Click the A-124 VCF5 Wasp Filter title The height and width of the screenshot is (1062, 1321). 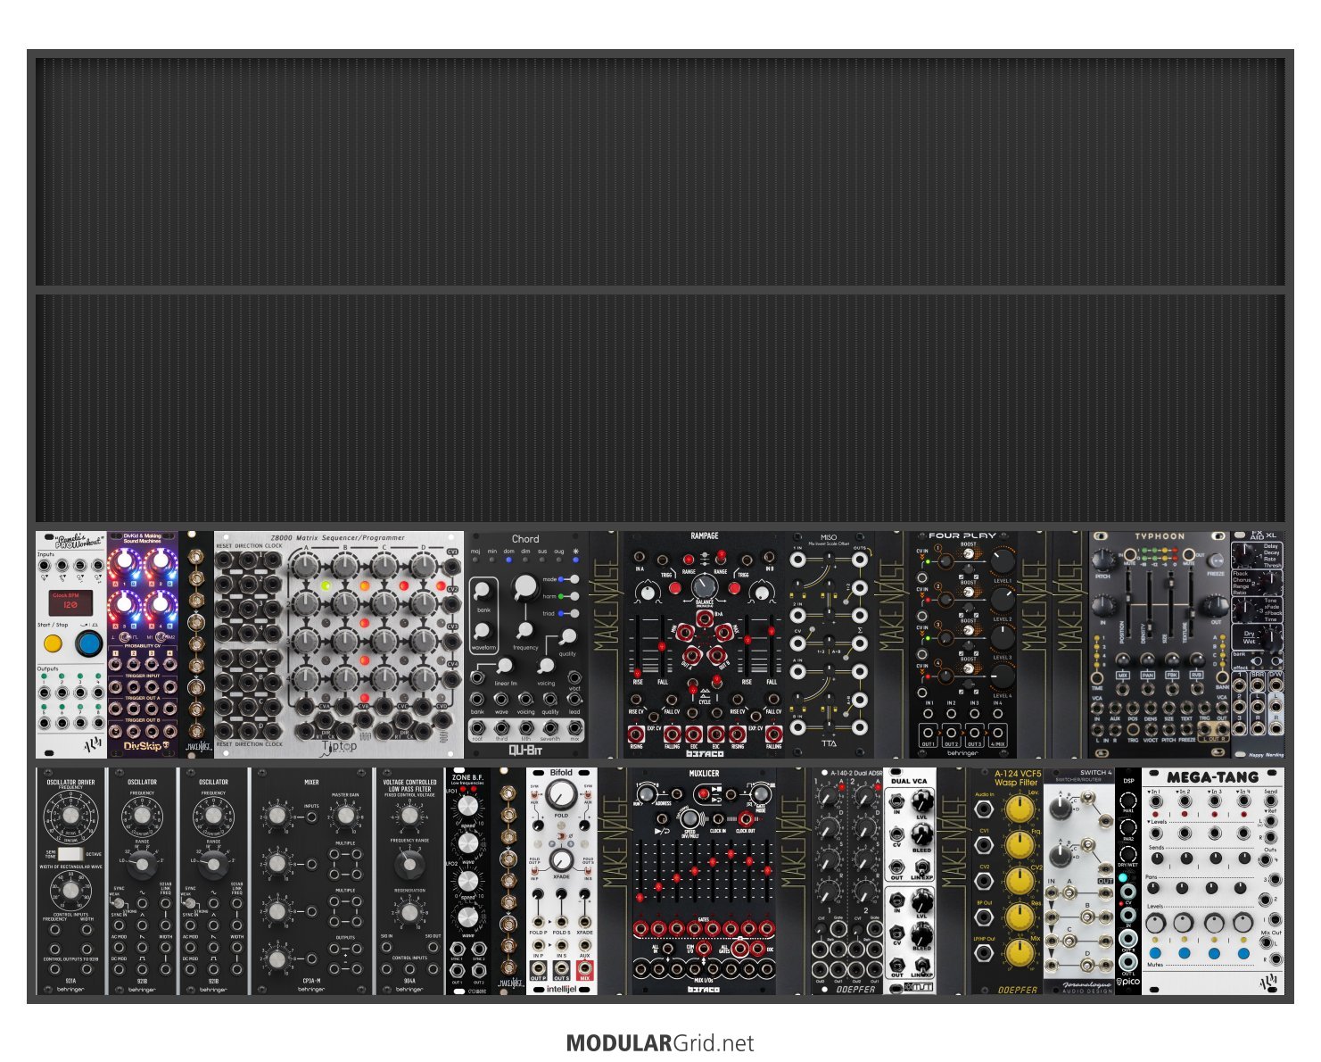(1018, 778)
